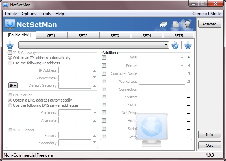Switch to the SET3 tab
This screenshot has width=226, height=161.
click(x=115, y=36)
